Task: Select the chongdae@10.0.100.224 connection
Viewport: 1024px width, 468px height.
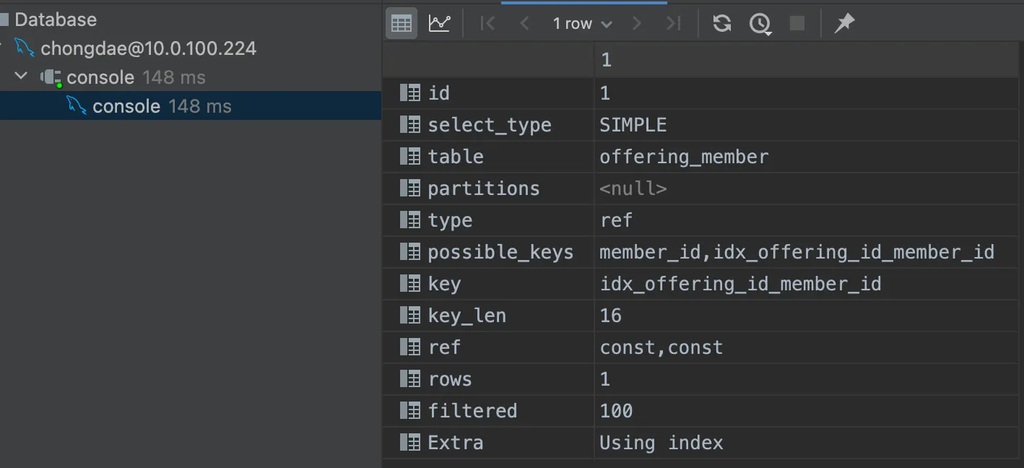Action: click(148, 48)
